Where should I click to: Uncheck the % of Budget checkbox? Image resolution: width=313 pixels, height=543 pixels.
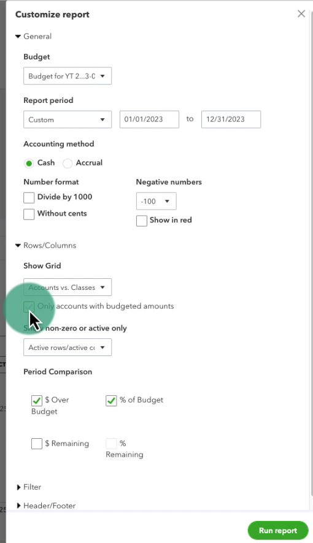(111, 400)
